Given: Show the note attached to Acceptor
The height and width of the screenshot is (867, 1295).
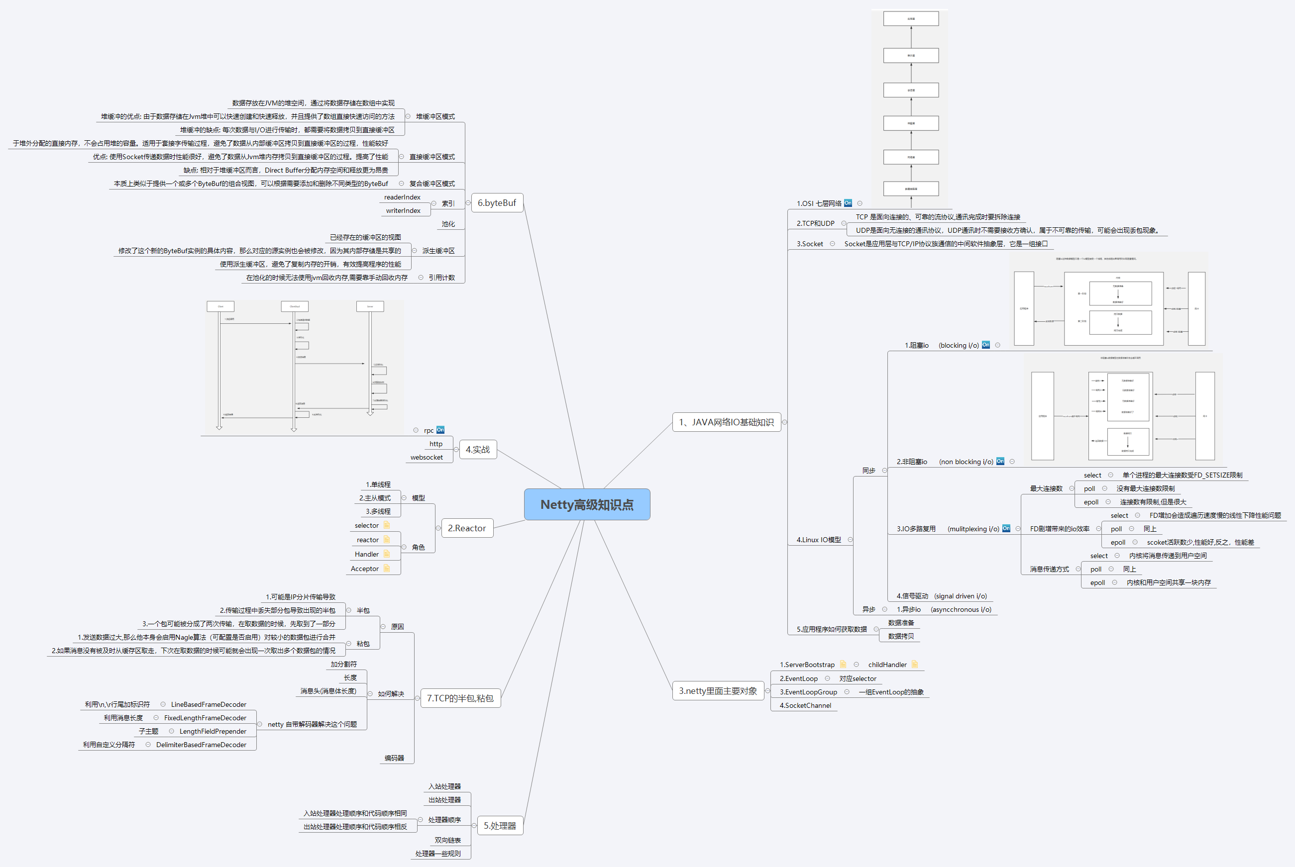Looking at the screenshot, I should coord(387,569).
